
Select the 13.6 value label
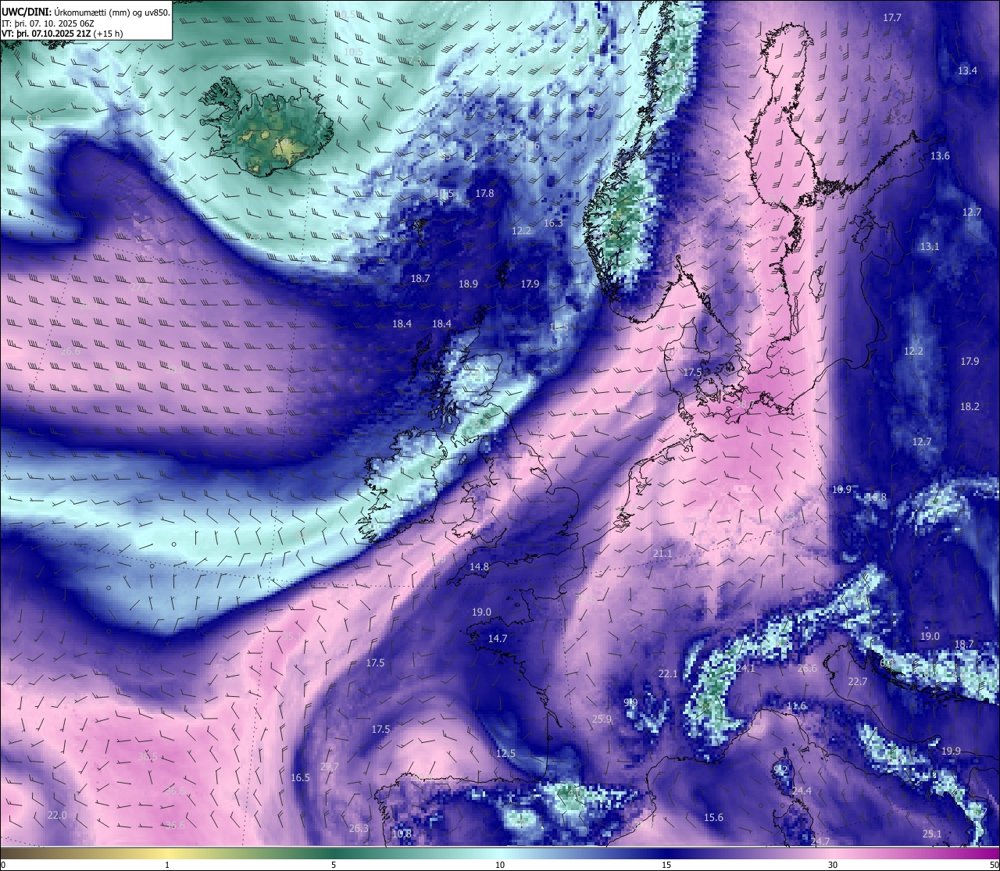[940, 155]
